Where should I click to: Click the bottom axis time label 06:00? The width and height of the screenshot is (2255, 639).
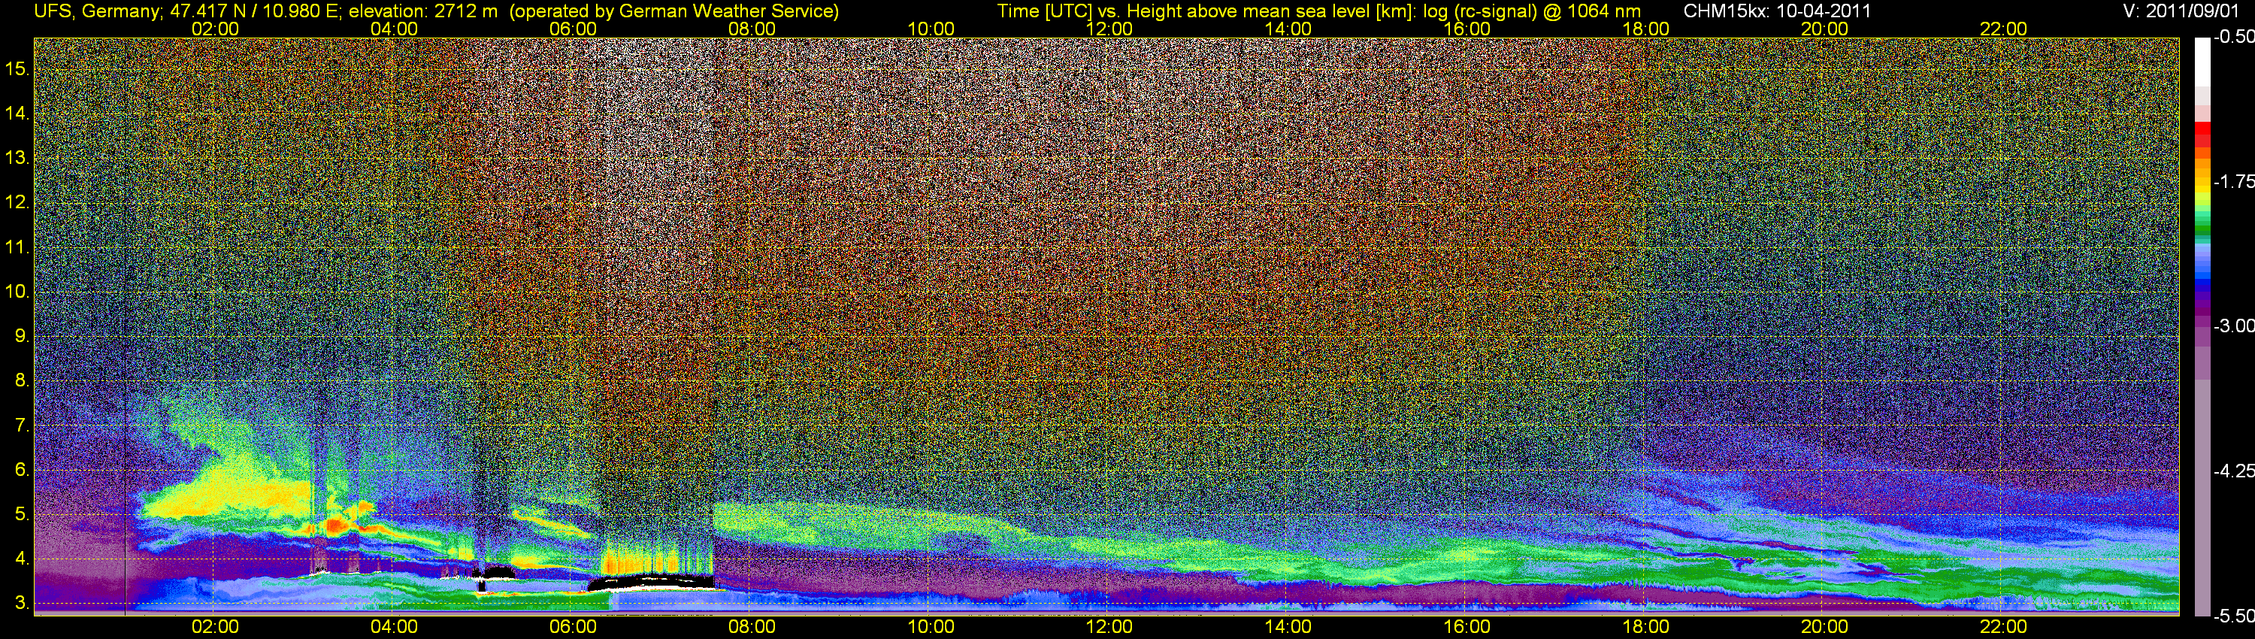point(573,627)
